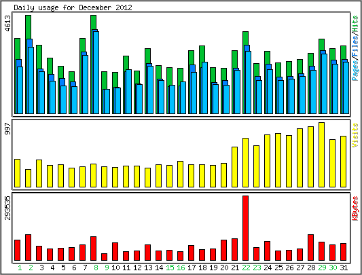Select the day 31 axis label
The width and height of the screenshot is (362, 275).
pyautogui.click(x=344, y=268)
